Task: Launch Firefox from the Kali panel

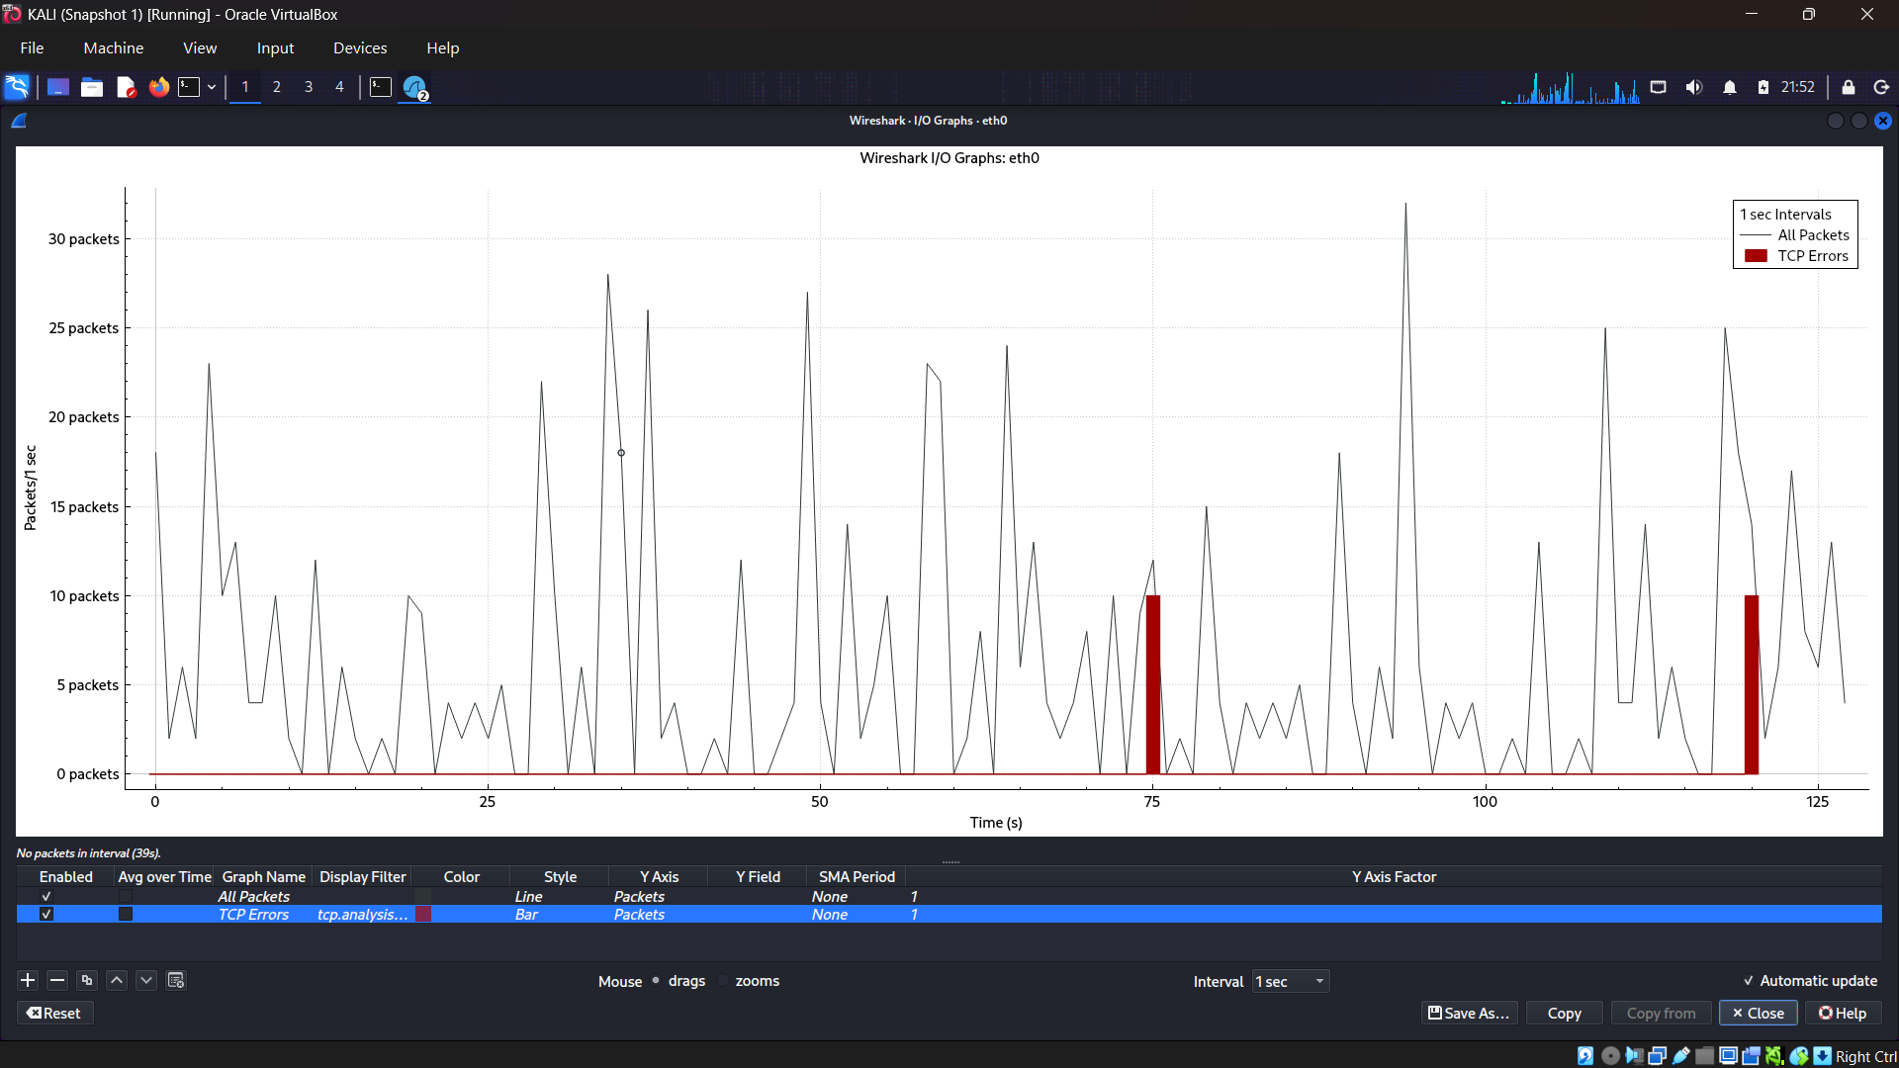Action: point(159,87)
